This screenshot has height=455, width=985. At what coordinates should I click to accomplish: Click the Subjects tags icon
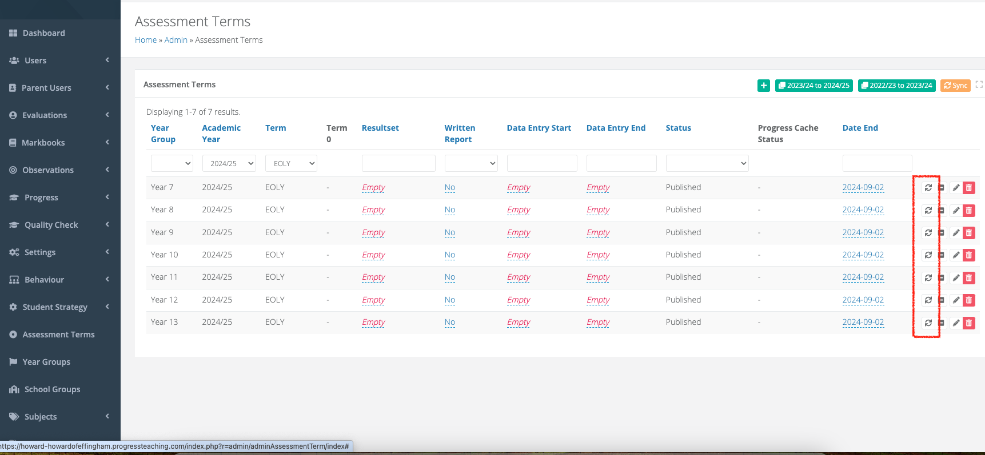pos(14,417)
